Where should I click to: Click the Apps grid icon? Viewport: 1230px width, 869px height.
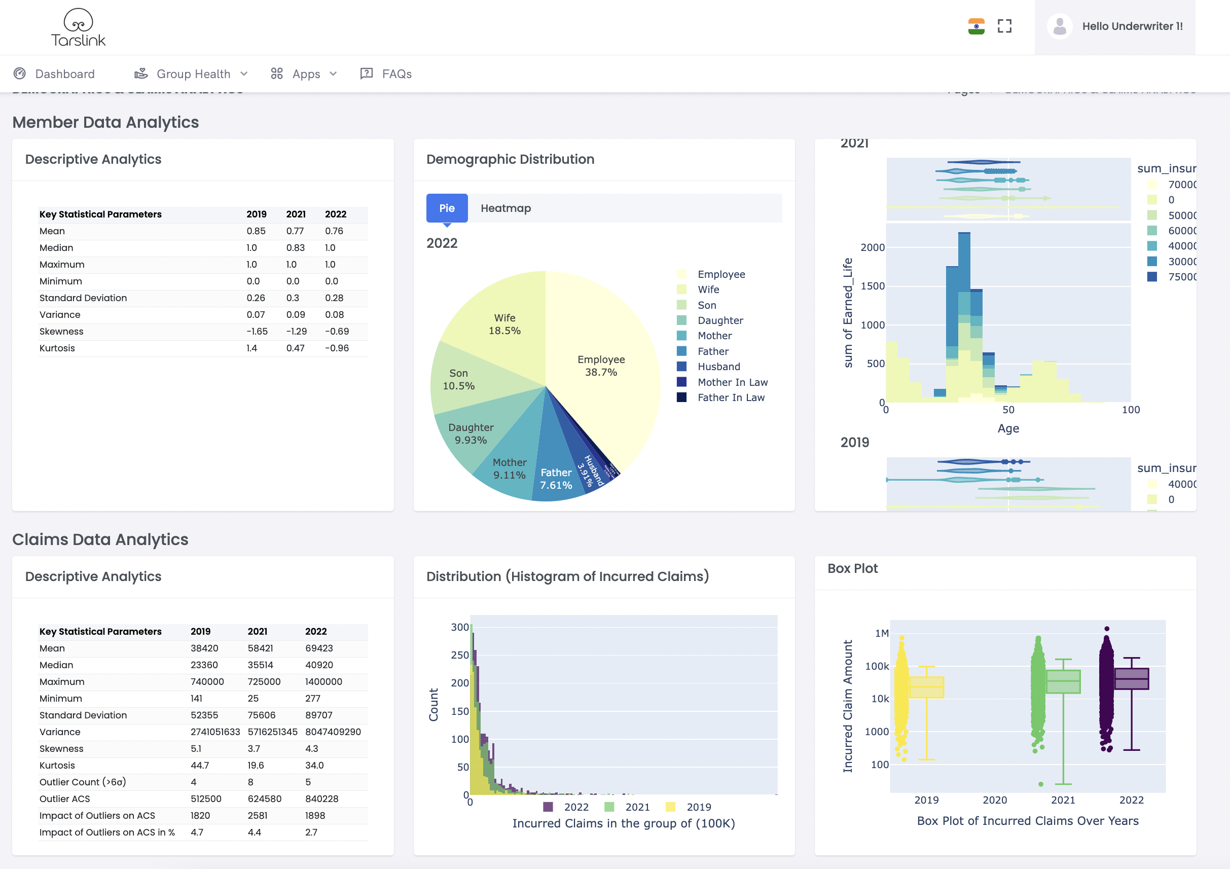(x=277, y=74)
